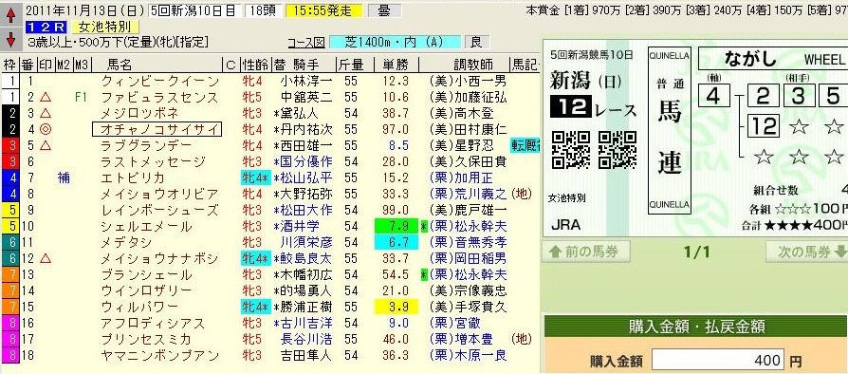Click the 購入金額・払戻金額 header bar
Viewport: 848px width, 374px height.
point(695,327)
